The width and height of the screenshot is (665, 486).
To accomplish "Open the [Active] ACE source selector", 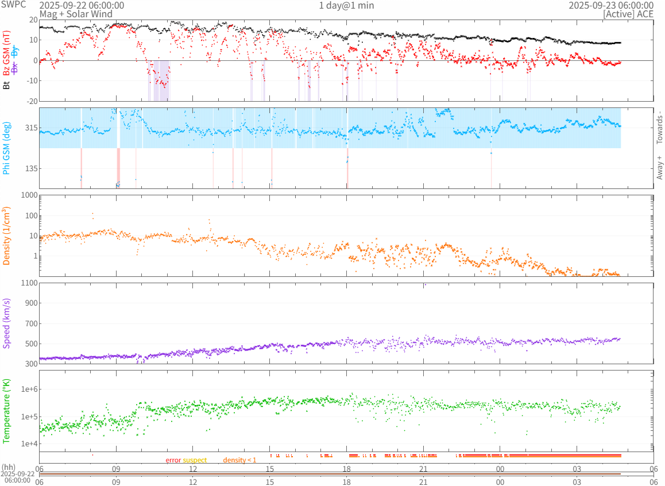I will point(628,14).
